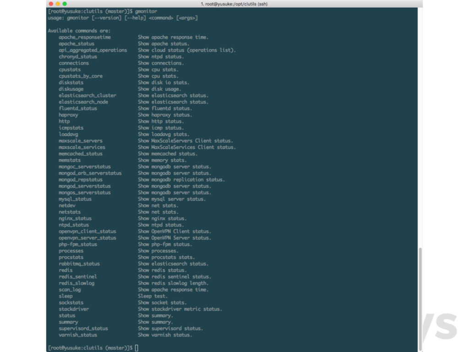469x352 pixels.
Task: Click 'loadavg' command name
Action: point(69,134)
